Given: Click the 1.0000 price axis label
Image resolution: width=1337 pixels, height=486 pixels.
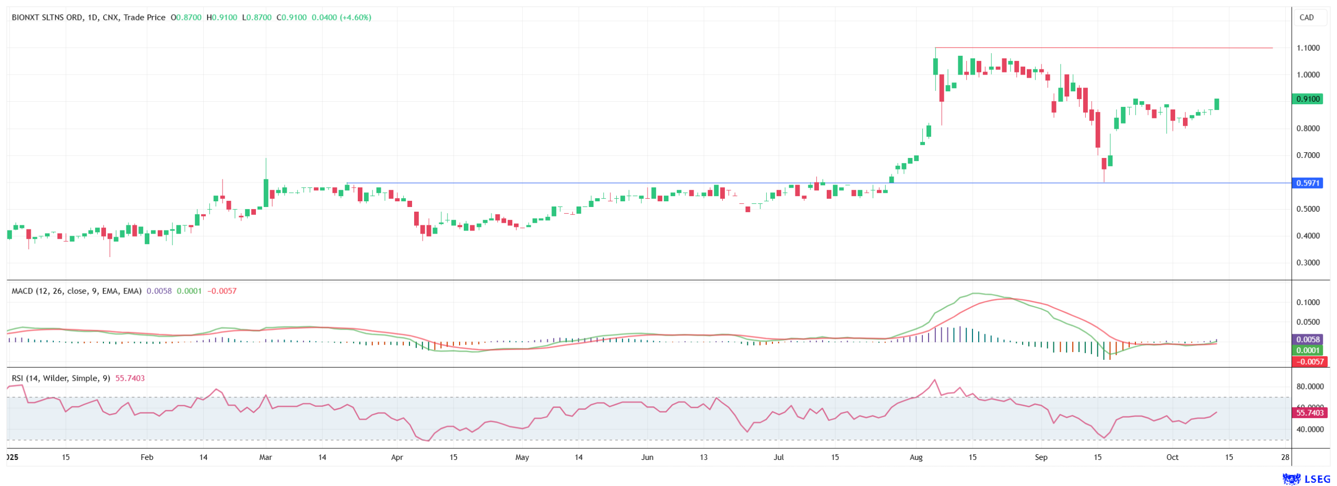Looking at the screenshot, I should (x=1307, y=75).
